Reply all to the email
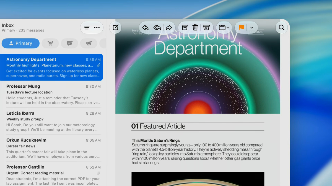The height and width of the screenshot is (186, 332). [x=157, y=28]
